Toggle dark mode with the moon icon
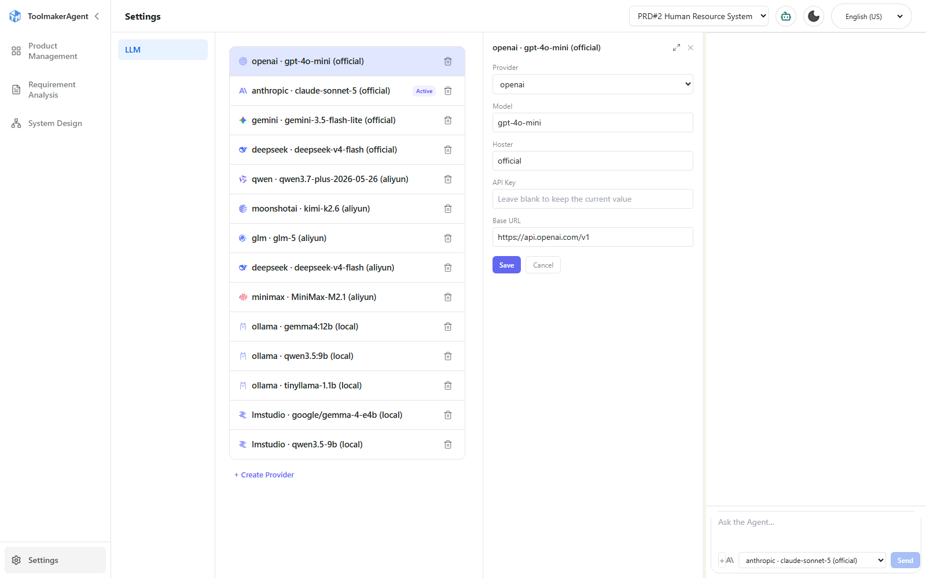Screen dimensions: 926x578 point(814,16)
